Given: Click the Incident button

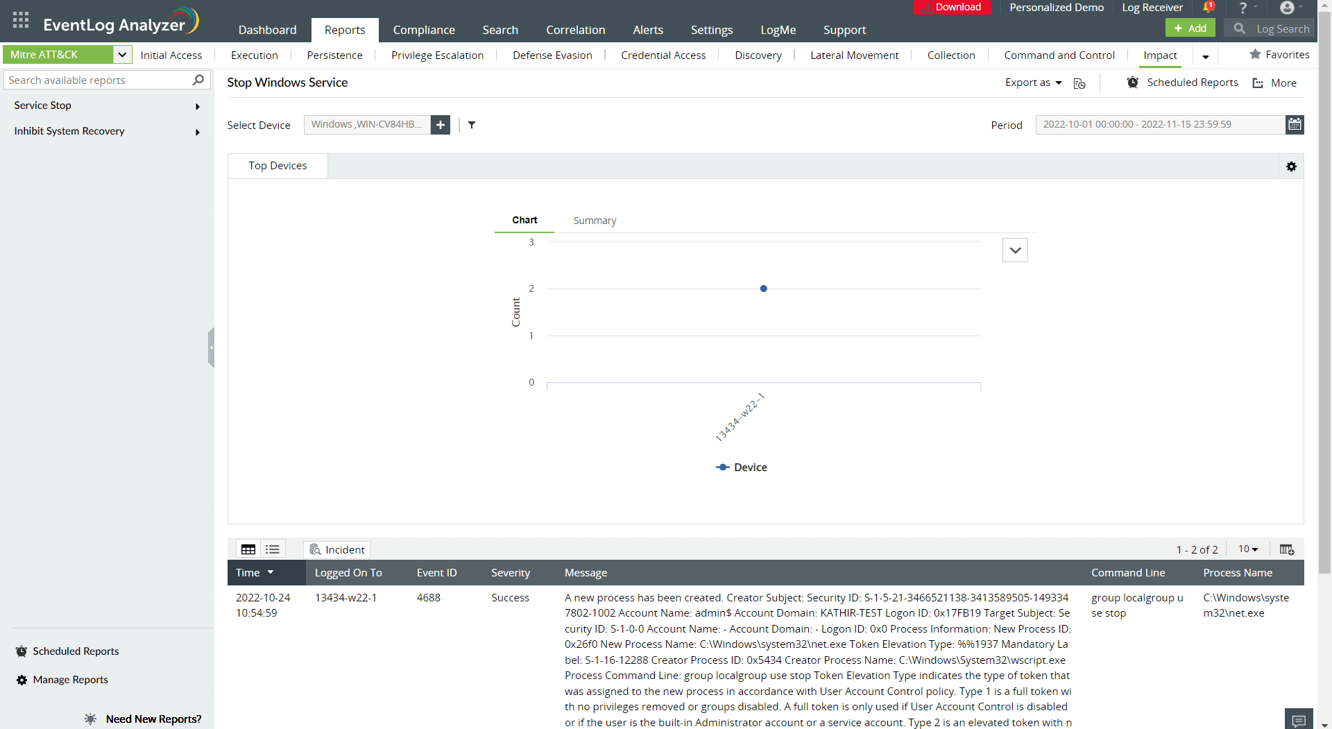Looking at the screenshot, I should click(336, 549).
